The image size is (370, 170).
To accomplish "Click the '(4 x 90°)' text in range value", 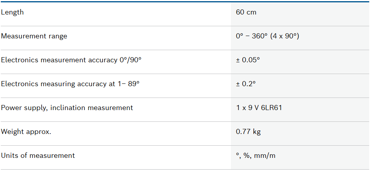I will click(x=285, y=36).
